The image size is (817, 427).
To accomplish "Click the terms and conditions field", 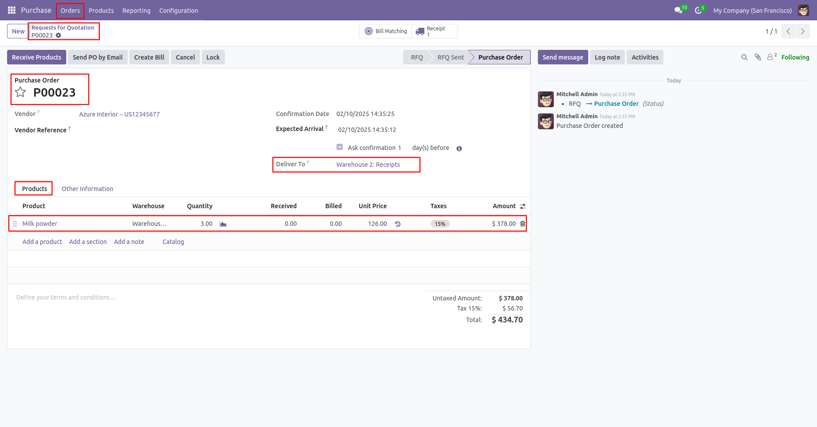I will [216, 297].
